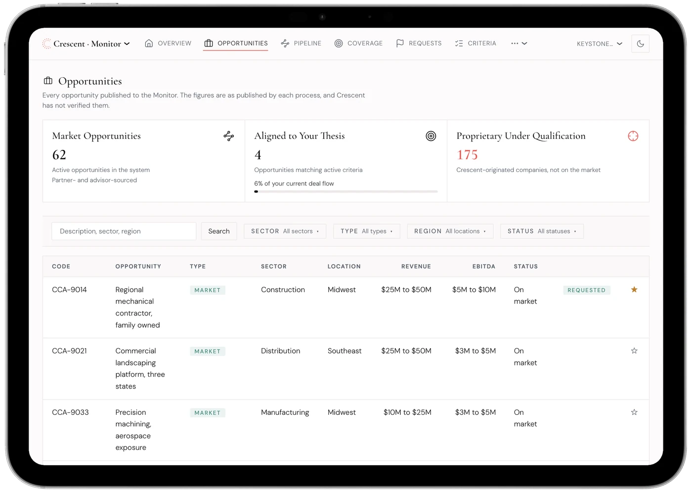Open the Coverage tab
Viewport: 692px width, 493px height.
[x=359, y=44]
